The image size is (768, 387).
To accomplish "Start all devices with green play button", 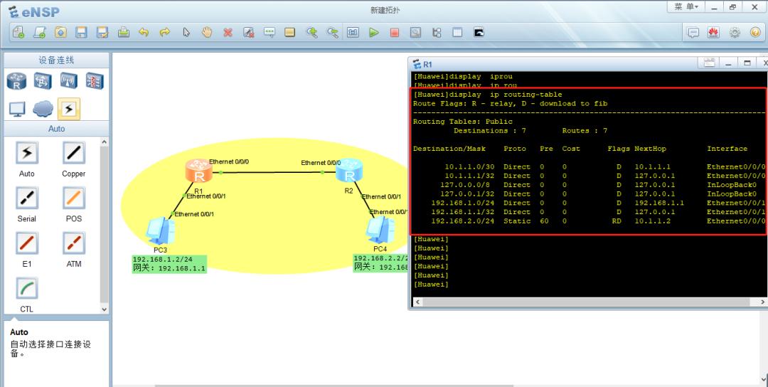I will (373, 33).
